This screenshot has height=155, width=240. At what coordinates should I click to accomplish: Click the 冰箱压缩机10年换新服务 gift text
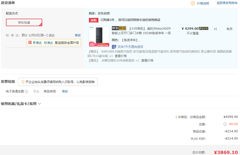point(118,61)
